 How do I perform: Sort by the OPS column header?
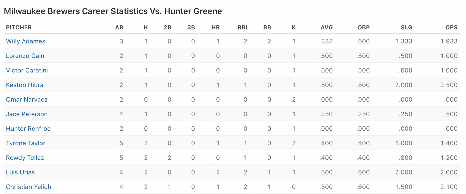click(451, 27)
